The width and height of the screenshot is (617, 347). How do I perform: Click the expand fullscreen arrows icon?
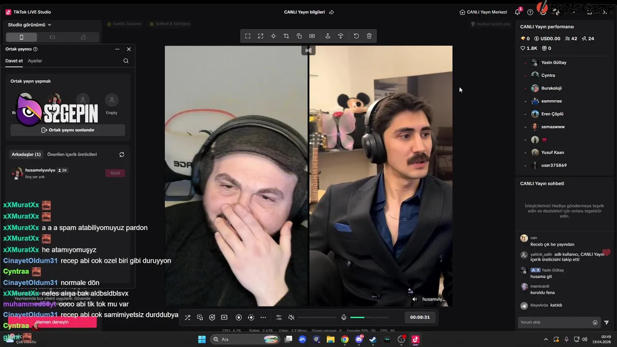coord(260,36)
